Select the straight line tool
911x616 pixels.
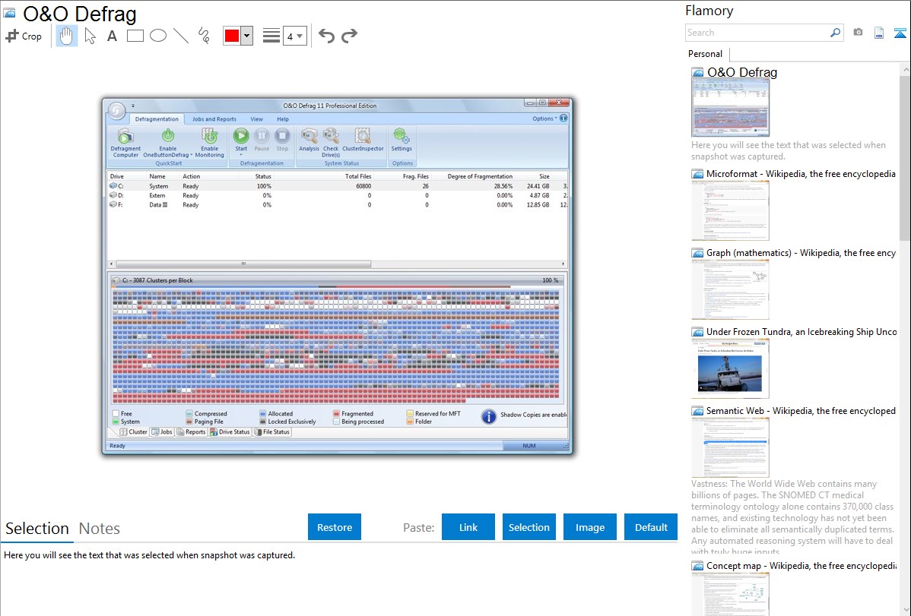click(x=181, y=36)
